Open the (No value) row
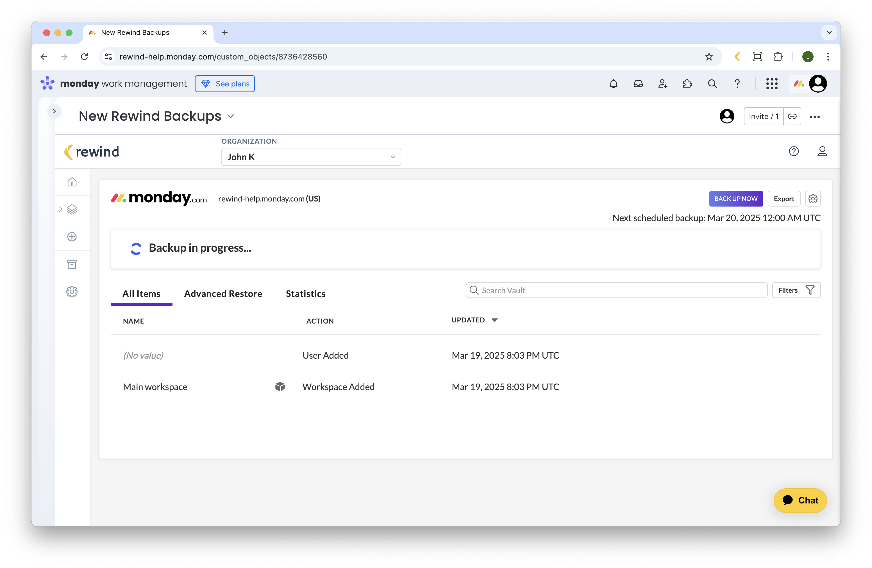 465,355
